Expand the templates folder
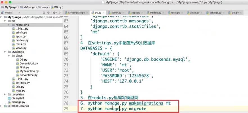The image size is (248, 113). [x=5, y=94]
